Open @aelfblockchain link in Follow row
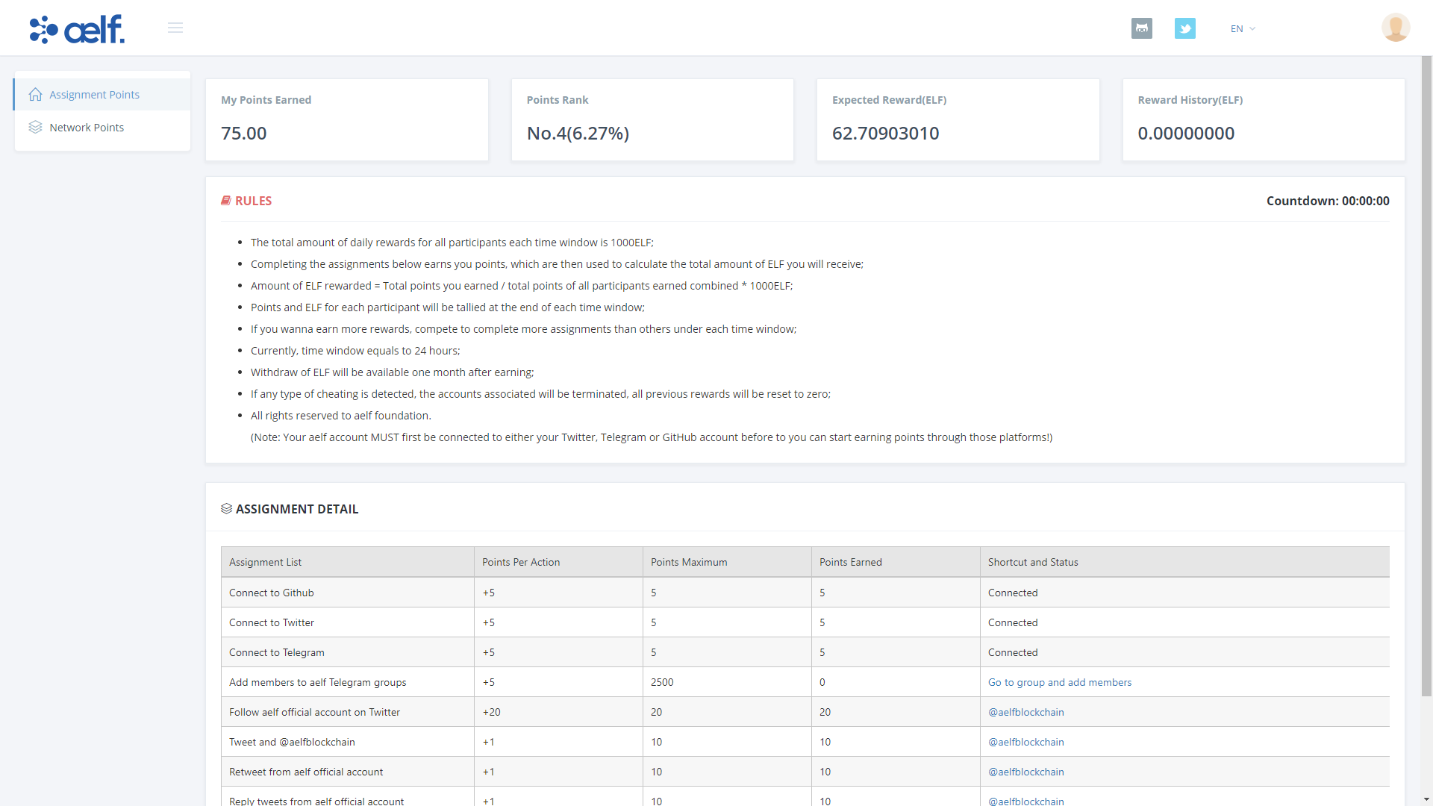 tap(1025, 712)
